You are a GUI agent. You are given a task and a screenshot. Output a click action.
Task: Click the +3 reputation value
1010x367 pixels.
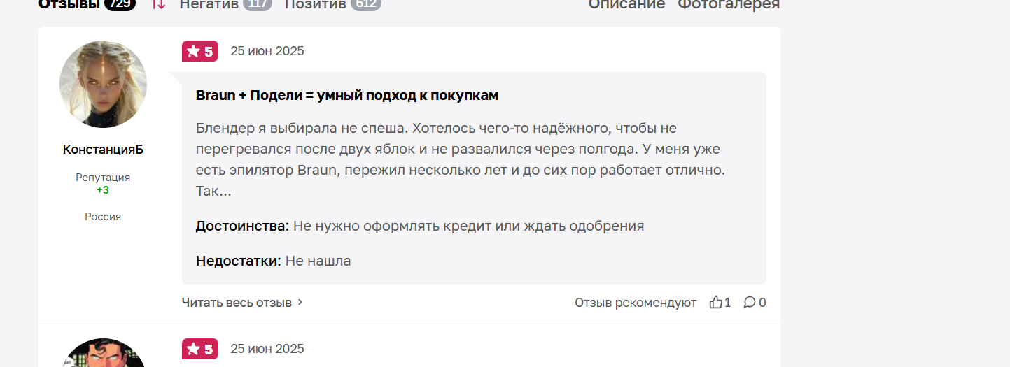pos(103,190)
